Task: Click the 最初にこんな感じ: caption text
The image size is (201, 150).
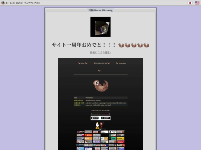Action: tap(100, 53)
